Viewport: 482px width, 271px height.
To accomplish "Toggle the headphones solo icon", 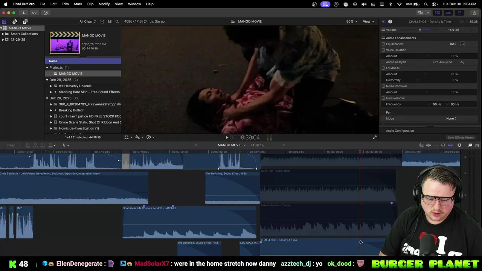I will (x=443, y=145).
